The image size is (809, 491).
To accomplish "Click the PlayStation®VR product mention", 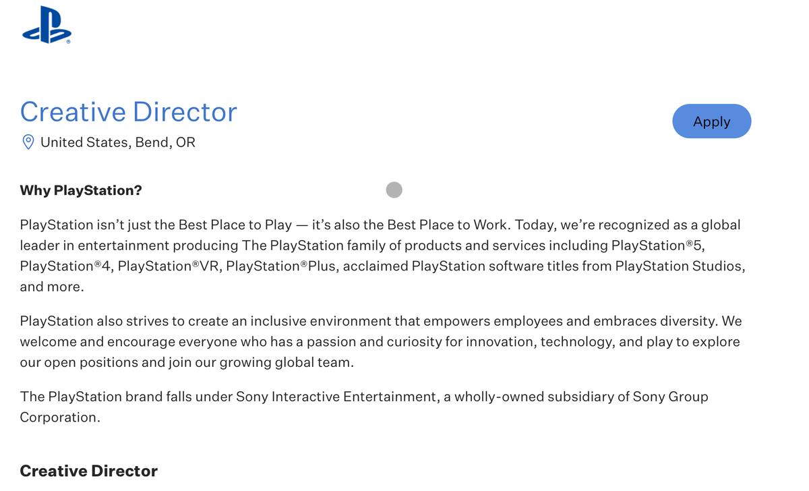I will click(x=169, y=266).
